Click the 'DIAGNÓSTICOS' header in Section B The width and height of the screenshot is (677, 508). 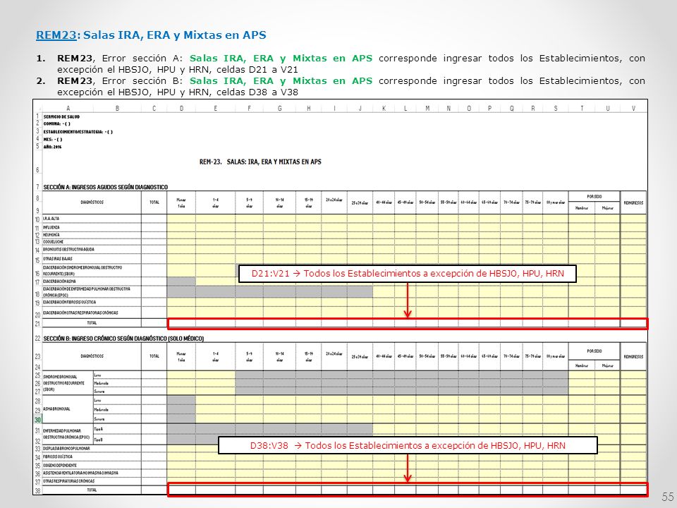pyautogui.click(x=92, y=356)
